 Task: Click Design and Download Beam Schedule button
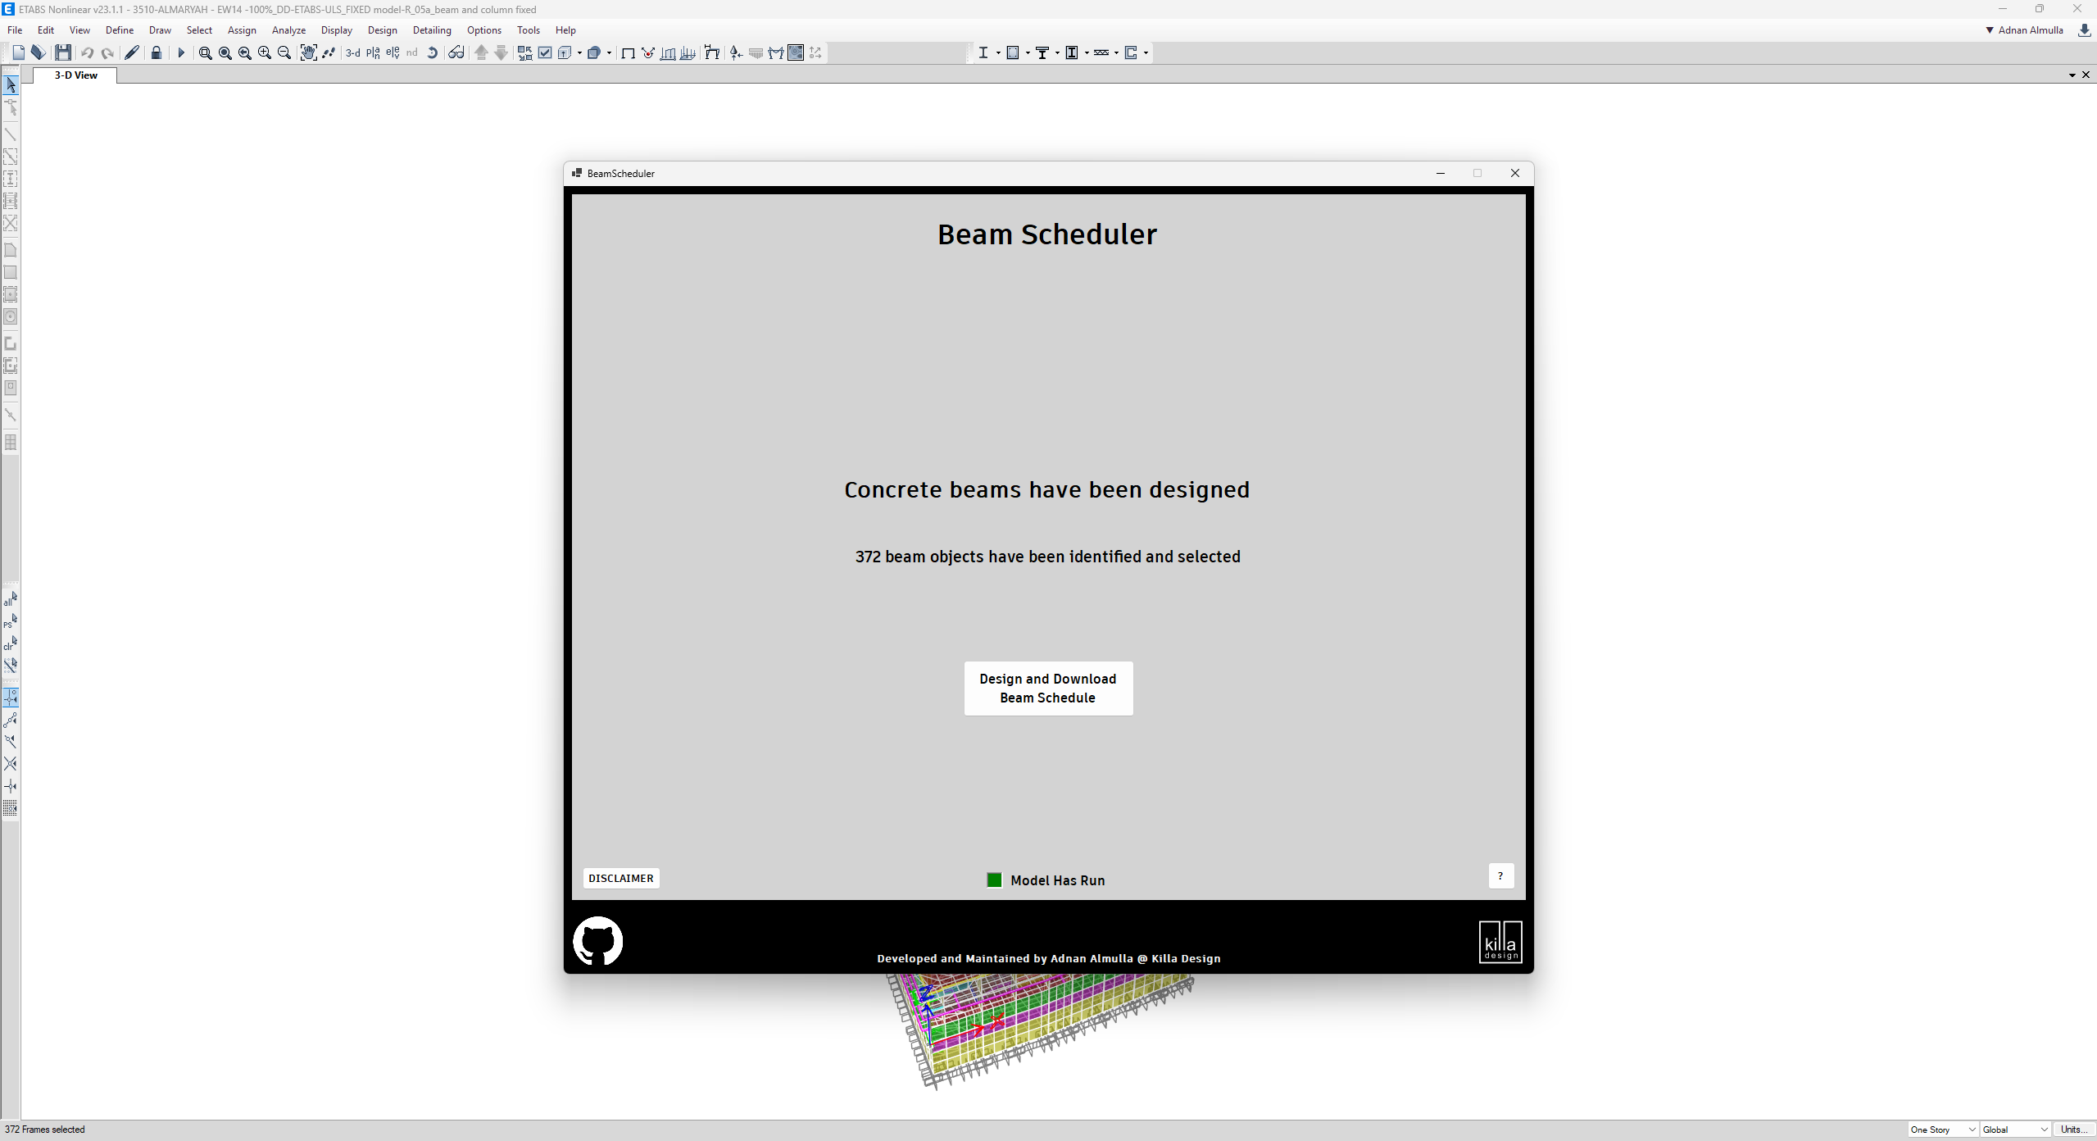click(x=1048, y=689)
